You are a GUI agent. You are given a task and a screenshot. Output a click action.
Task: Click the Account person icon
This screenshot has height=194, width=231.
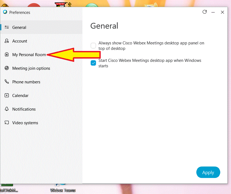pos(7,41)
